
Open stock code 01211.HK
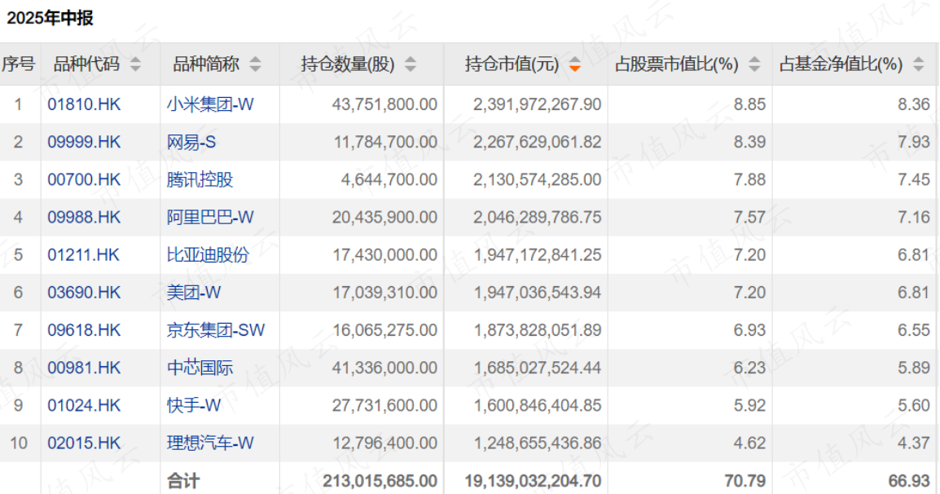tap(84, 255)
